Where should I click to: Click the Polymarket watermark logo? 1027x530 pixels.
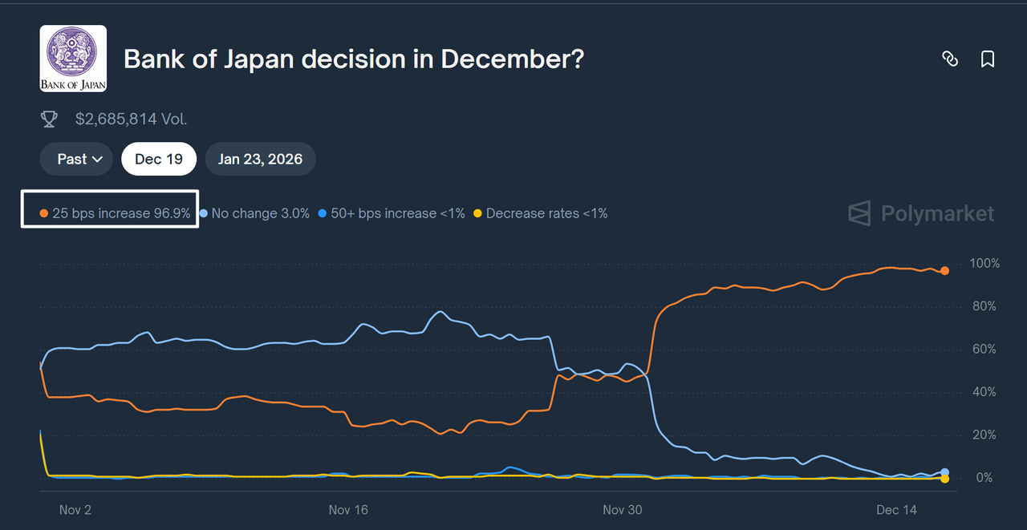tap(921, 213)
